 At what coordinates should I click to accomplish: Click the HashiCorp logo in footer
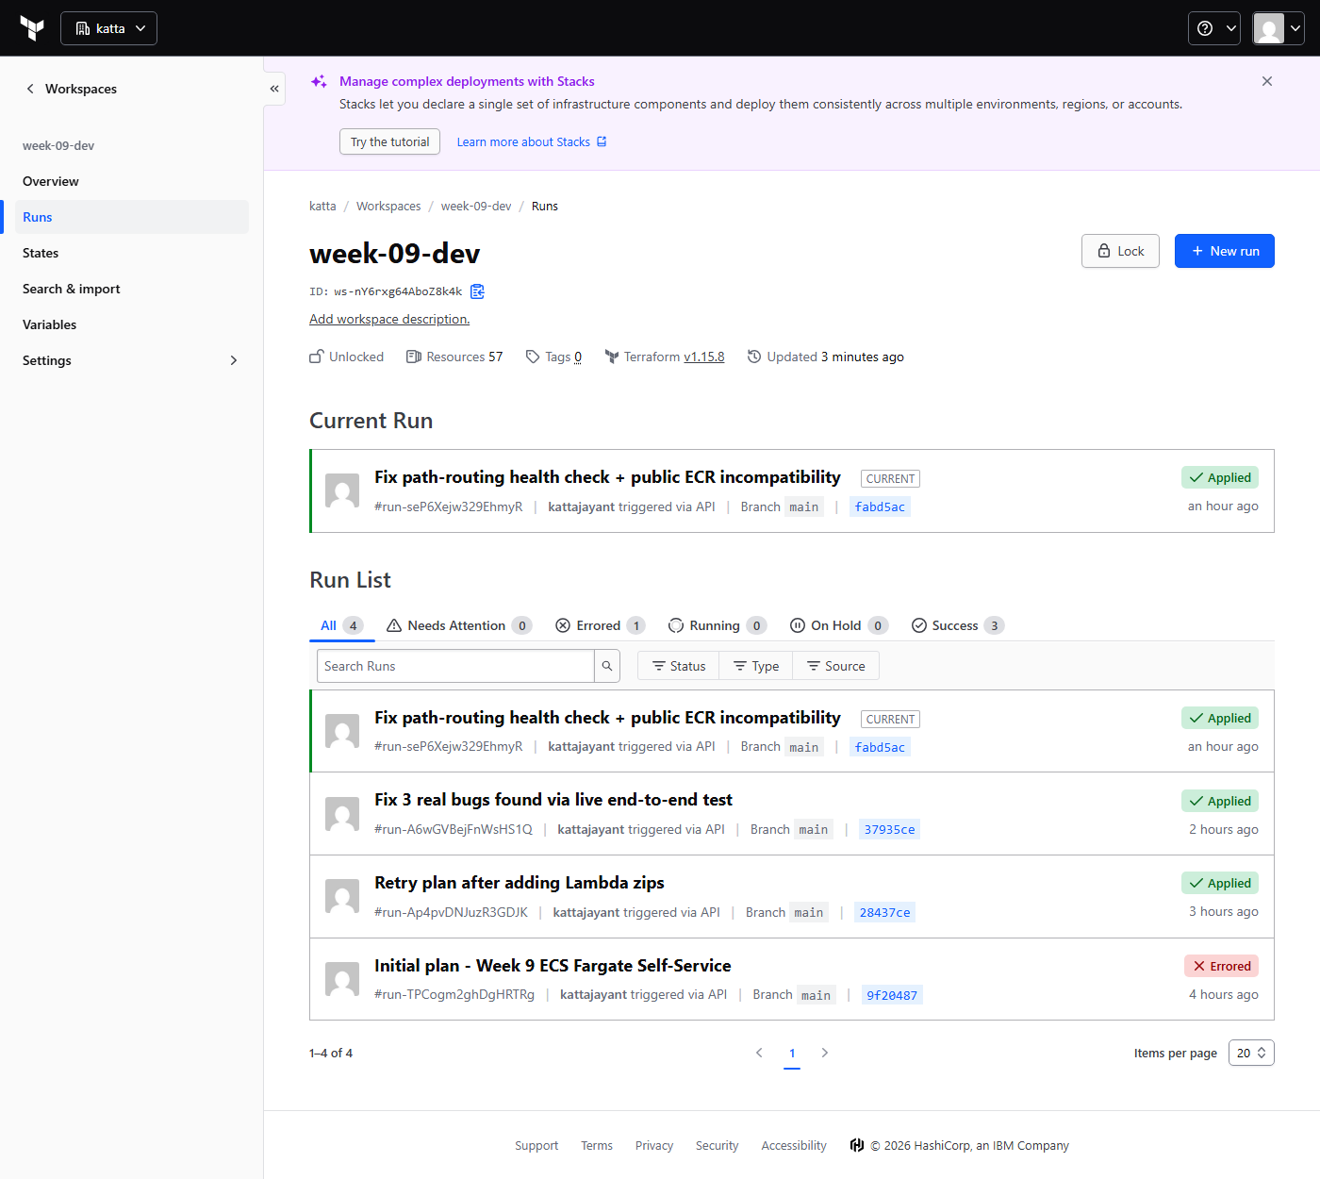coord(856,1145)
